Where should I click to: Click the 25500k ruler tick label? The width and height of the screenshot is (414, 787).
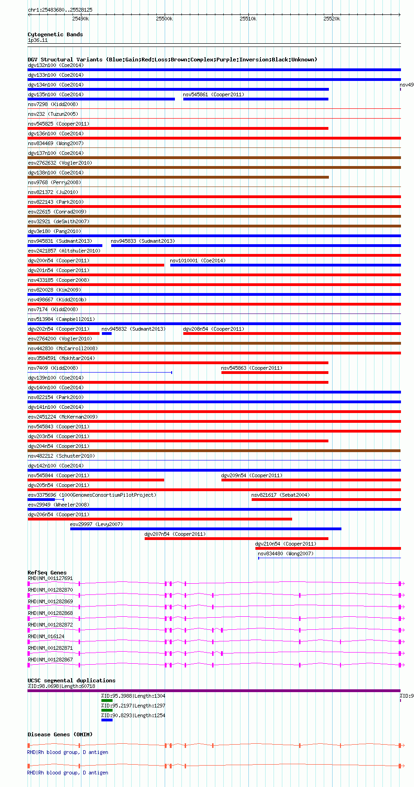[164, 19]
